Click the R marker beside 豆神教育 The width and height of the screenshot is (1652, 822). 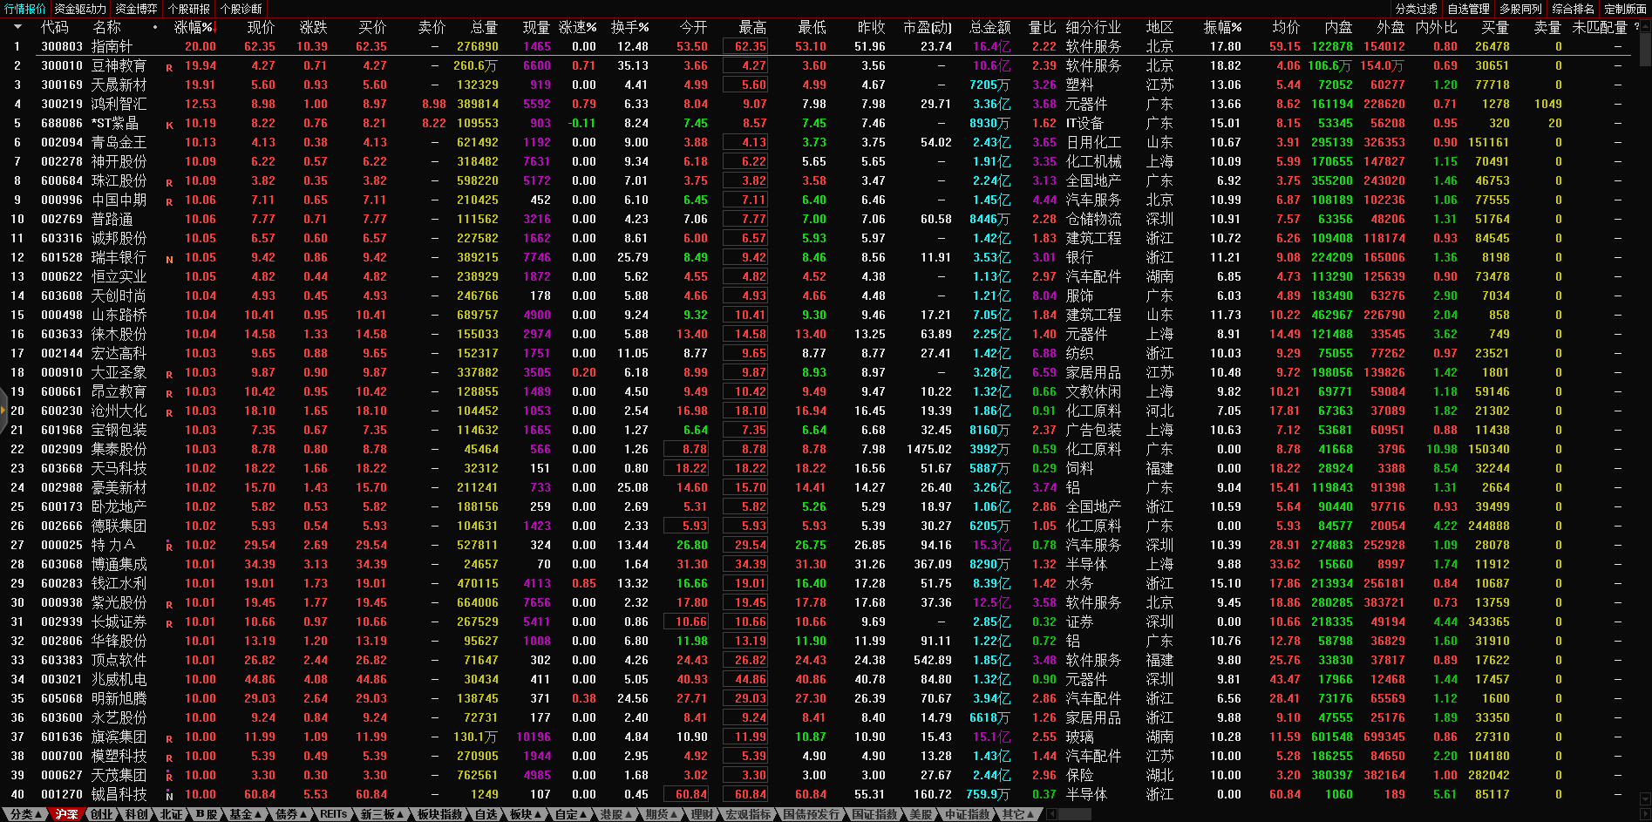[169, 67]
